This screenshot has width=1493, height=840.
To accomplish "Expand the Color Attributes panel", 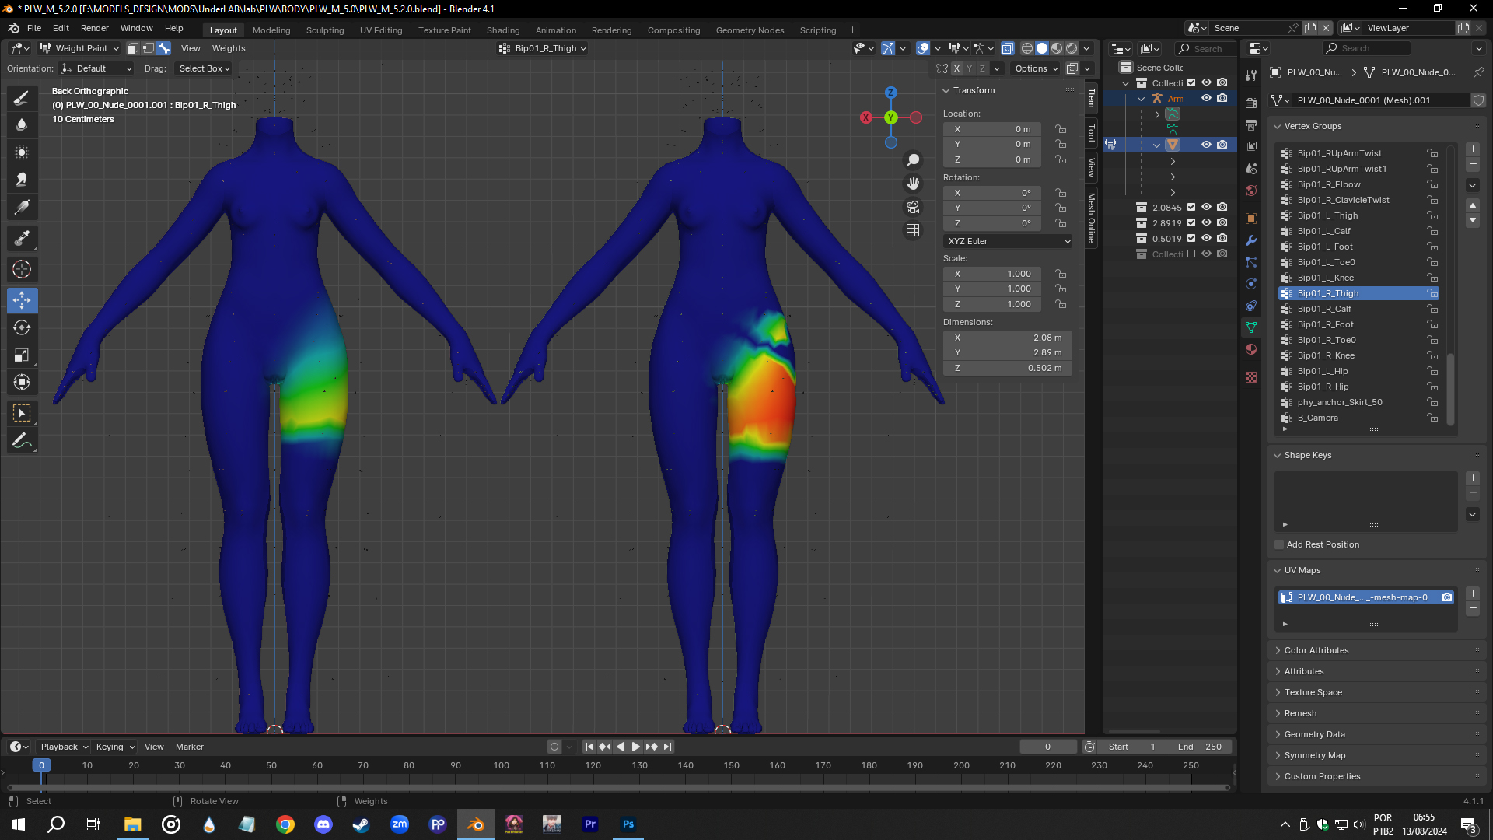I will (1316, 650).
